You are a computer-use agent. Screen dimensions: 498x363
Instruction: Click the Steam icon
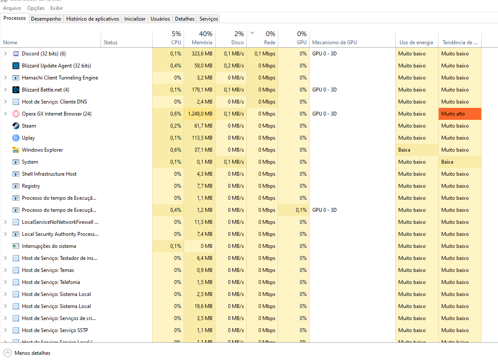[16, 126]
